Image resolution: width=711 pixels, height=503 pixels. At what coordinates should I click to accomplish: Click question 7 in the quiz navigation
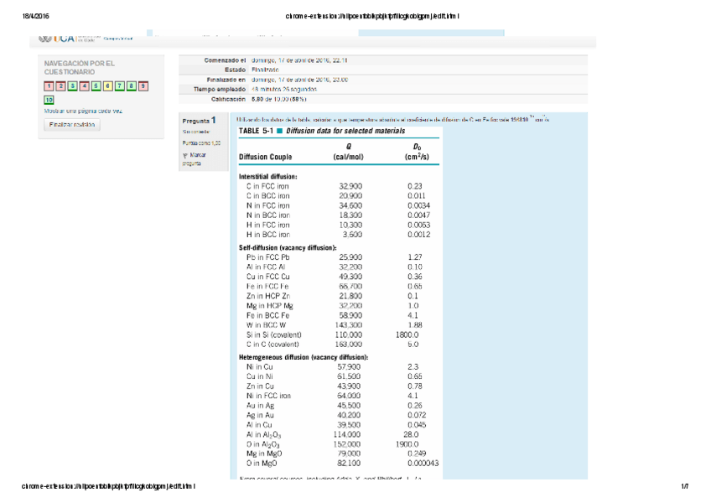coord(118,86)
